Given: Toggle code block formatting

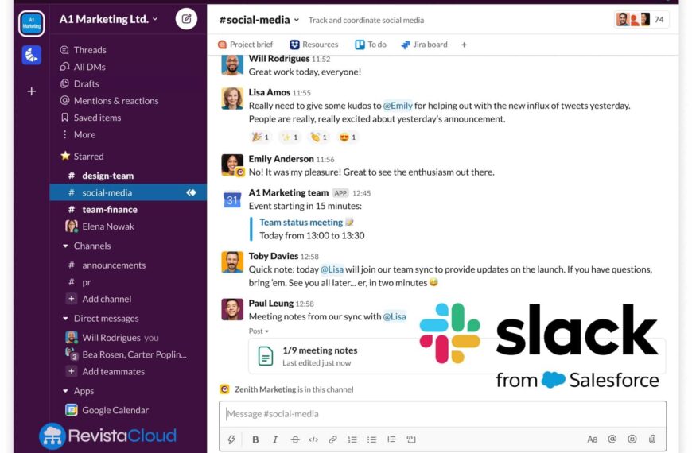Looking at the screenshot, I should point(411,439).
